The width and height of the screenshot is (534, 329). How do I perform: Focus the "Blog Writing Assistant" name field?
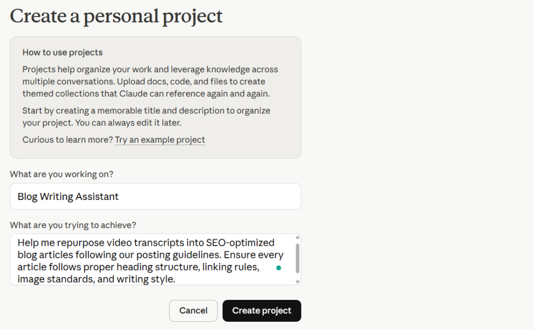tap(155, 196)
